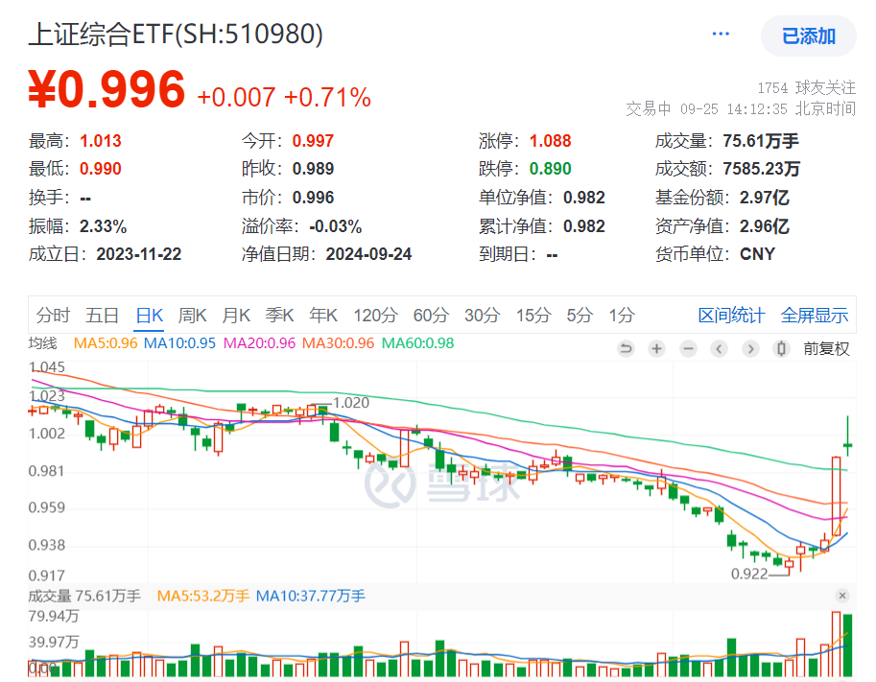Click the 1754 球友关注 followers text
876x682 pixels.
[806, 87]
